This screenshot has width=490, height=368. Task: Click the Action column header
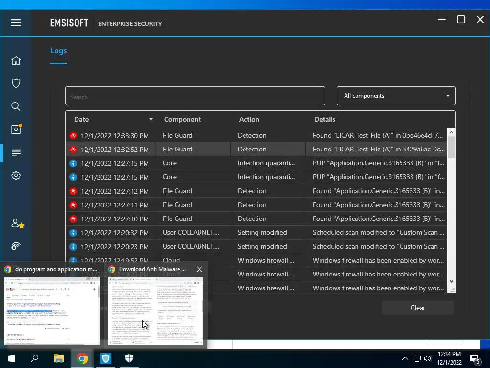(249, 119)
